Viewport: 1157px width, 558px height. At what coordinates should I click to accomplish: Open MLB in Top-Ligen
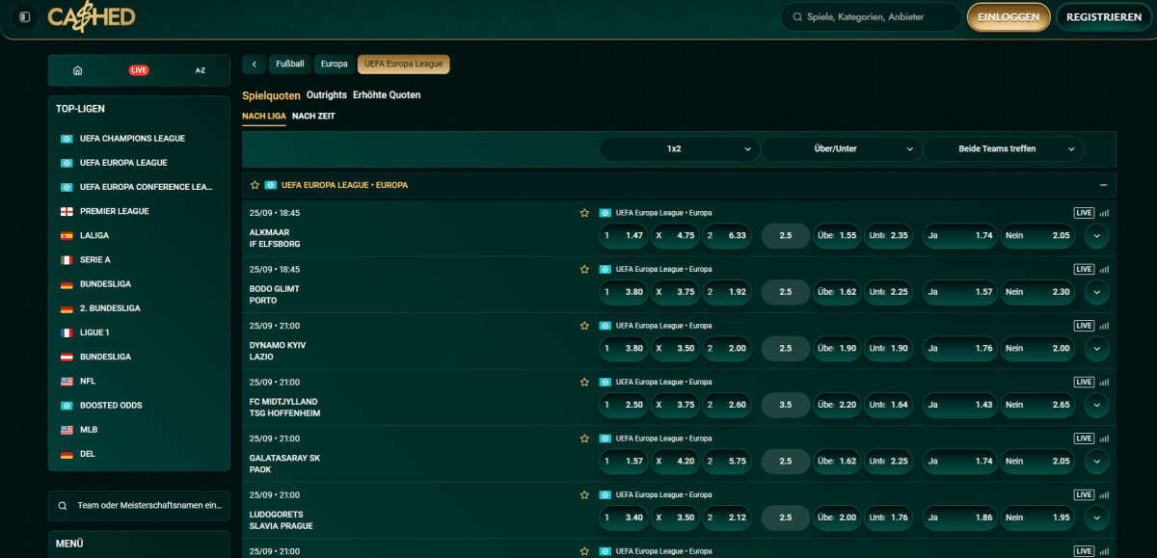coord(89,429)
